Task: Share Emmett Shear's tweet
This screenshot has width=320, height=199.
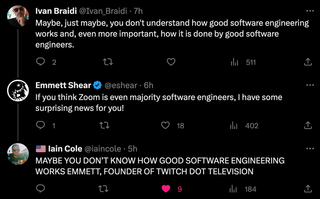Action: [x=308, y=125]
